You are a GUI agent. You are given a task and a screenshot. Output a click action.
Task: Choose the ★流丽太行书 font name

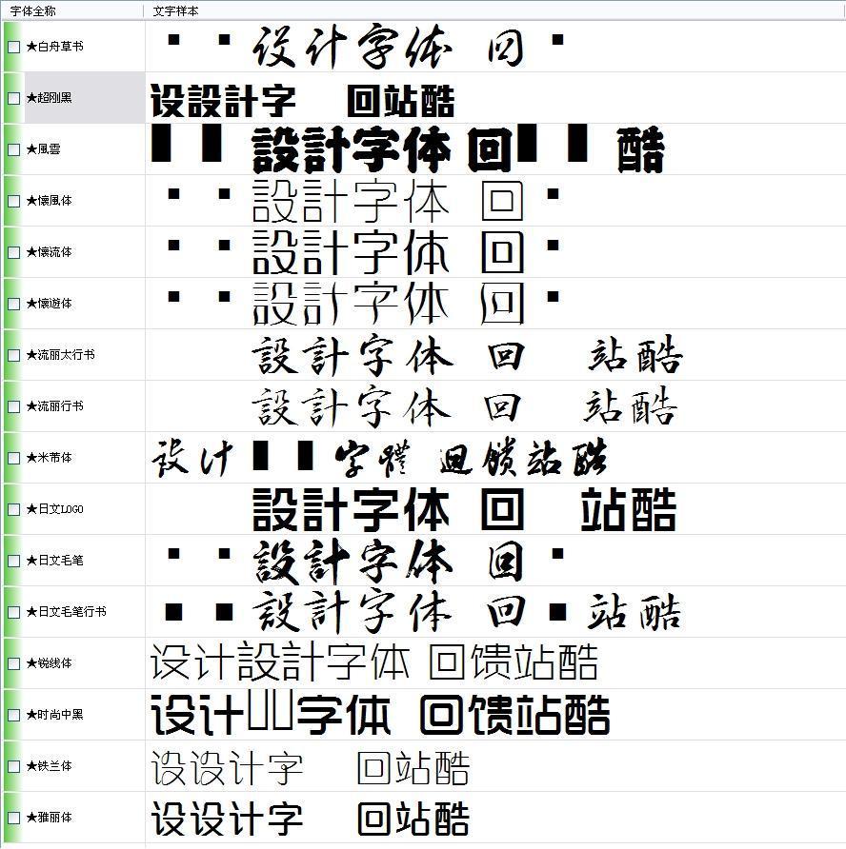coord(60,355)
